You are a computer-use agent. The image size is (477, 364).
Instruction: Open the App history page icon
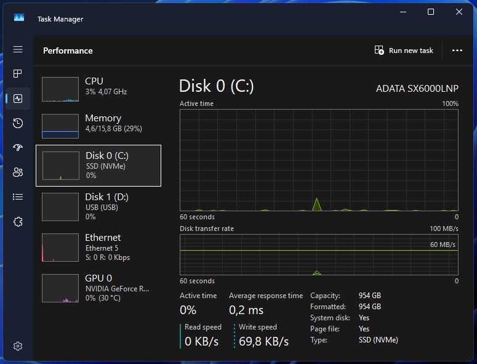(18, 123)
